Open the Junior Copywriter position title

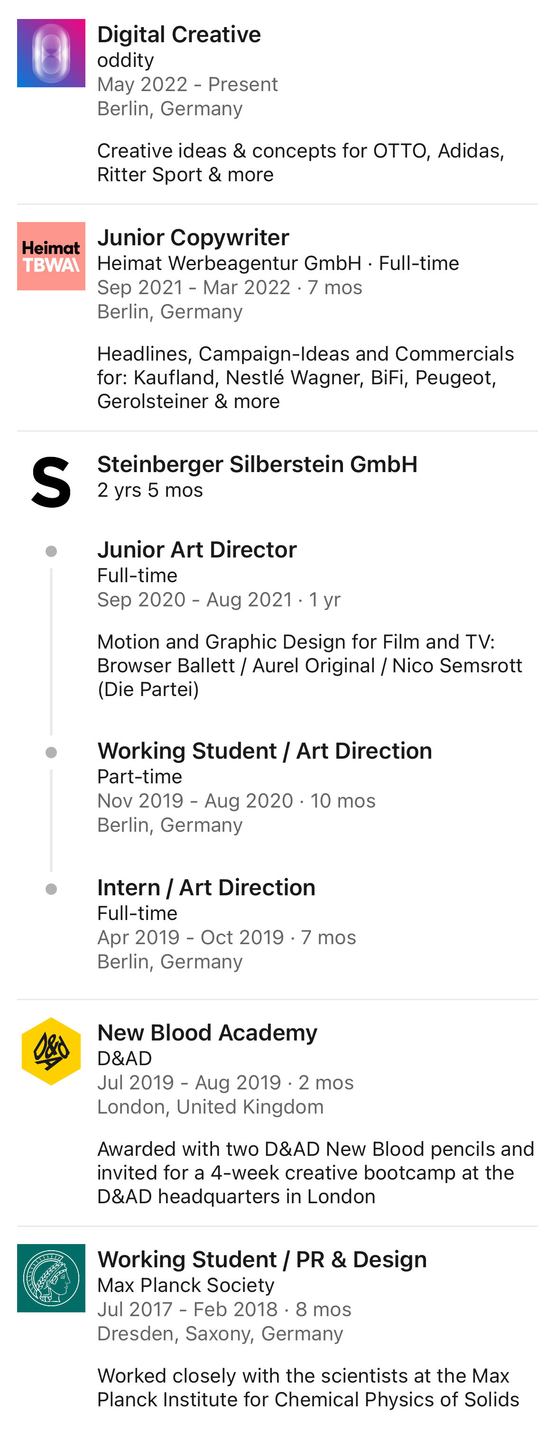[194, 238]
